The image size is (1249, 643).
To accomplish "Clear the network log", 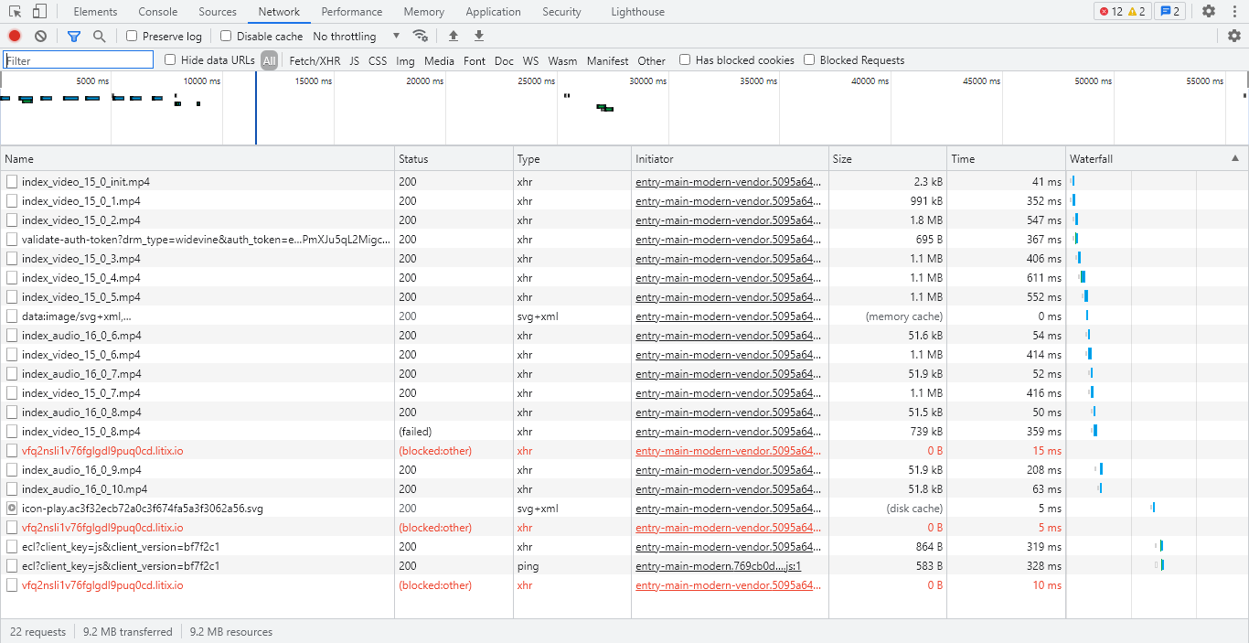I will click(40, 36).
